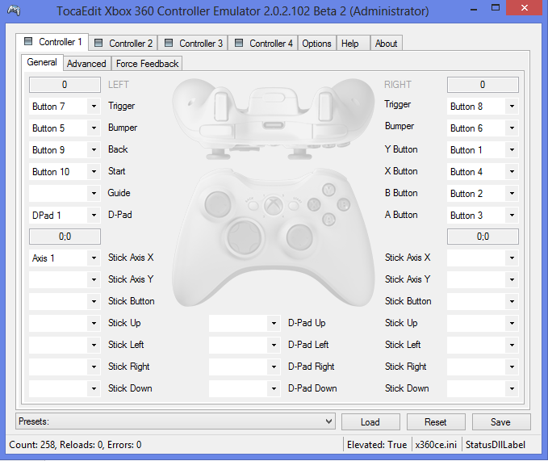Open the D-Pad Down dropdown
The height and width of the screenshot is (461, 548).
245,388
